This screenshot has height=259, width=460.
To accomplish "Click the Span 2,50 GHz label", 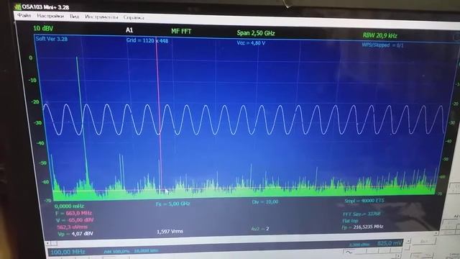I will point(256,33).
